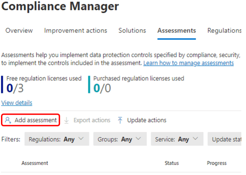The width and height of the screenshot is (246, 175).
Task: Switch to the Improvement actions tab
Action: pos(76,31)
